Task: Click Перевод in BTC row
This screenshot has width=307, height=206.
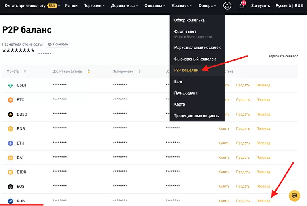Action: pyautogui.click(x=263, y=100)
